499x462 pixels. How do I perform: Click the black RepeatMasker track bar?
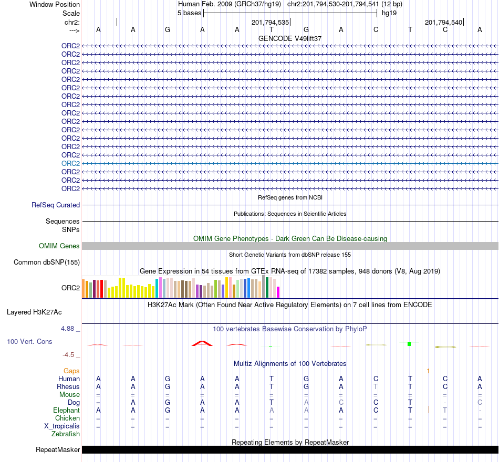pos(290,449)
